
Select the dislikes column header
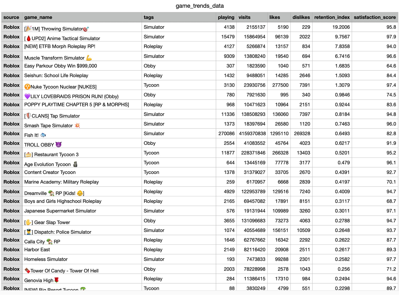[301, 17]
